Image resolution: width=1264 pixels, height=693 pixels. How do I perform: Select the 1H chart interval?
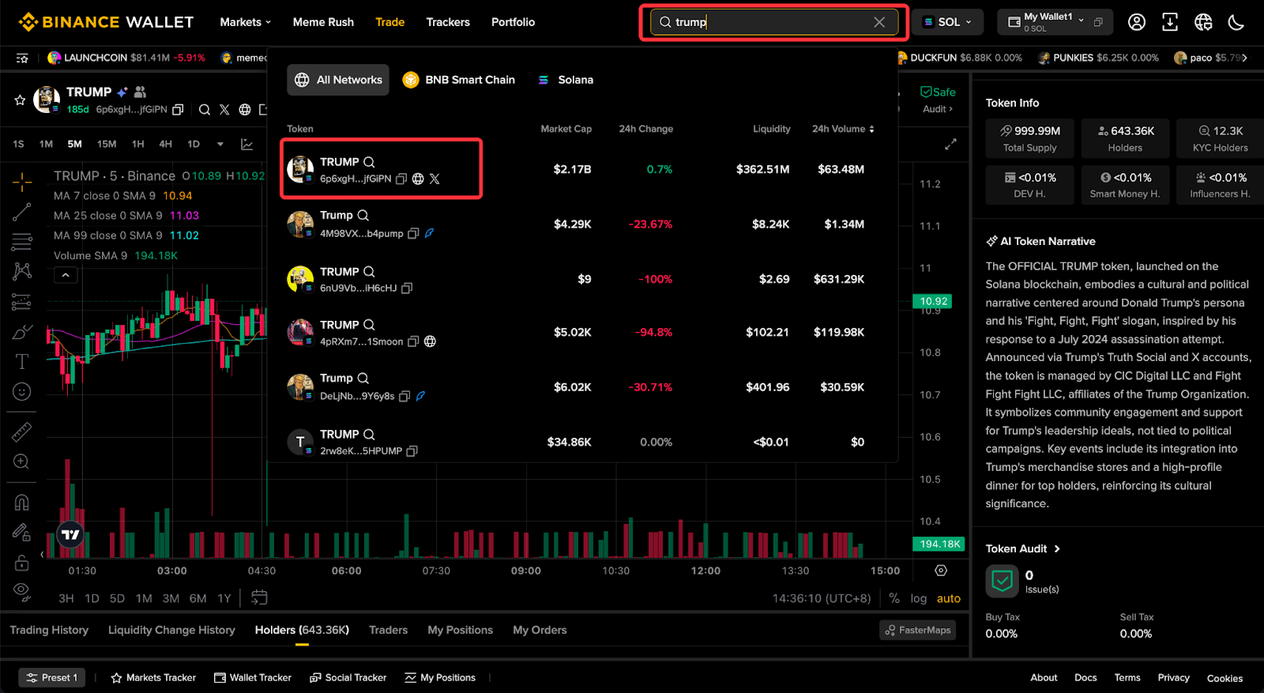(x=138, y=144)
